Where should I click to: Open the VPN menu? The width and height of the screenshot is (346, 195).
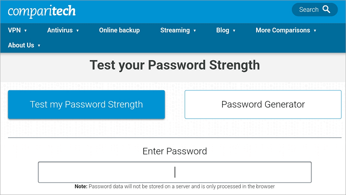[14, 30]
